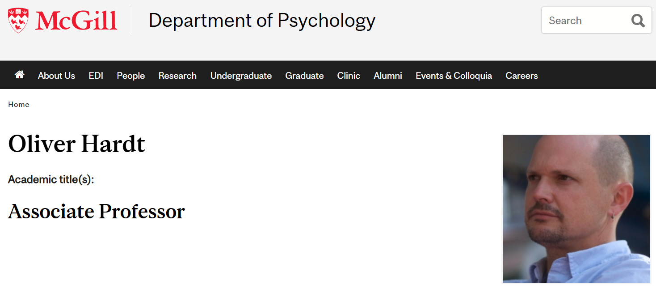Screen dimensions: 656x302
Task: Go to the People section
Action: click(131, 76)
